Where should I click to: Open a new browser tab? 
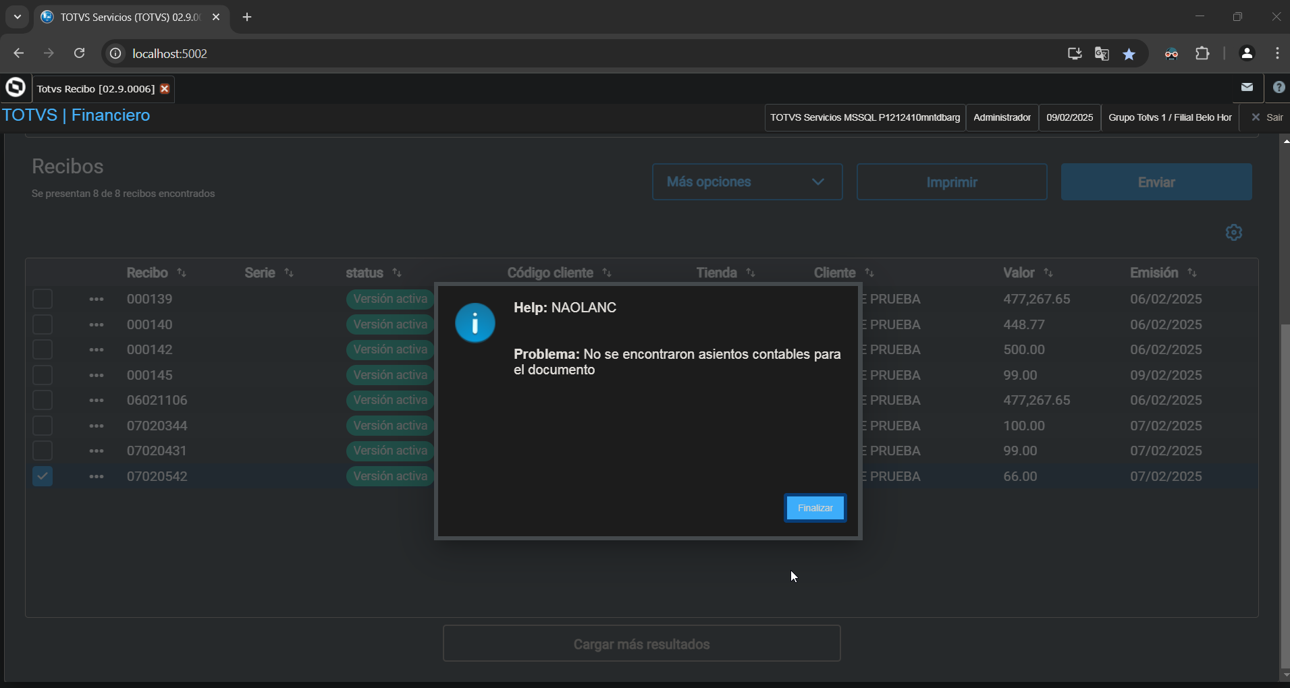tap(247, 17)
